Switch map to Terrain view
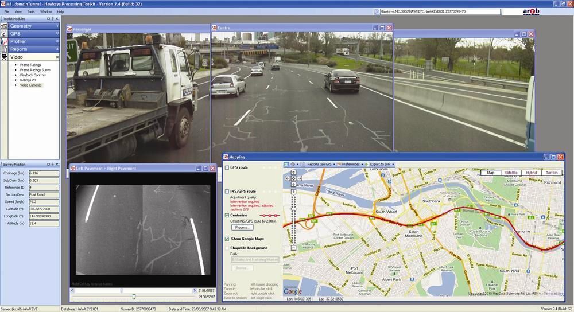 [x=552, y=173]
